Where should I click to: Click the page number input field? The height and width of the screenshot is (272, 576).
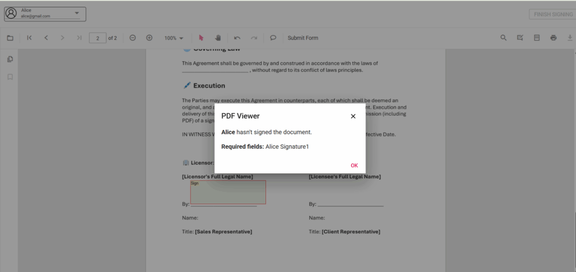coord(97,38)
